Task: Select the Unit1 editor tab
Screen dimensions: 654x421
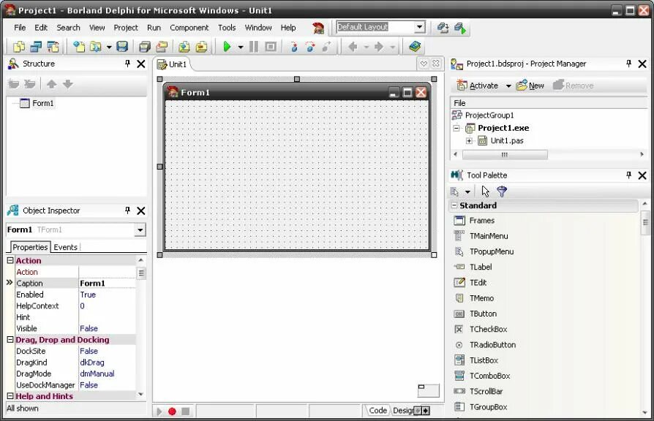Action: coord(173,64)
